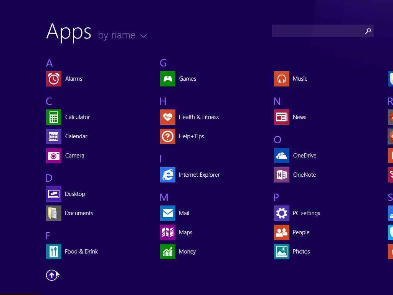Select the letter H group header
The width and height of the screenshot is (393, 295).
(x=163, y=101)
